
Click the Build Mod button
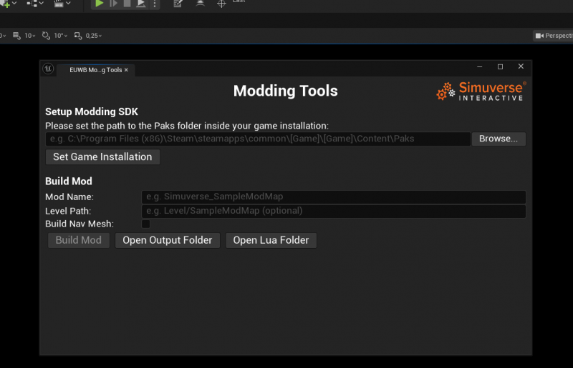[79, 240]
